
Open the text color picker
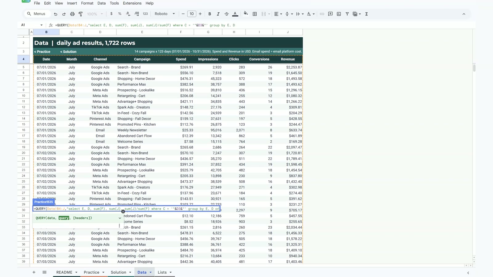pos(235,14)
